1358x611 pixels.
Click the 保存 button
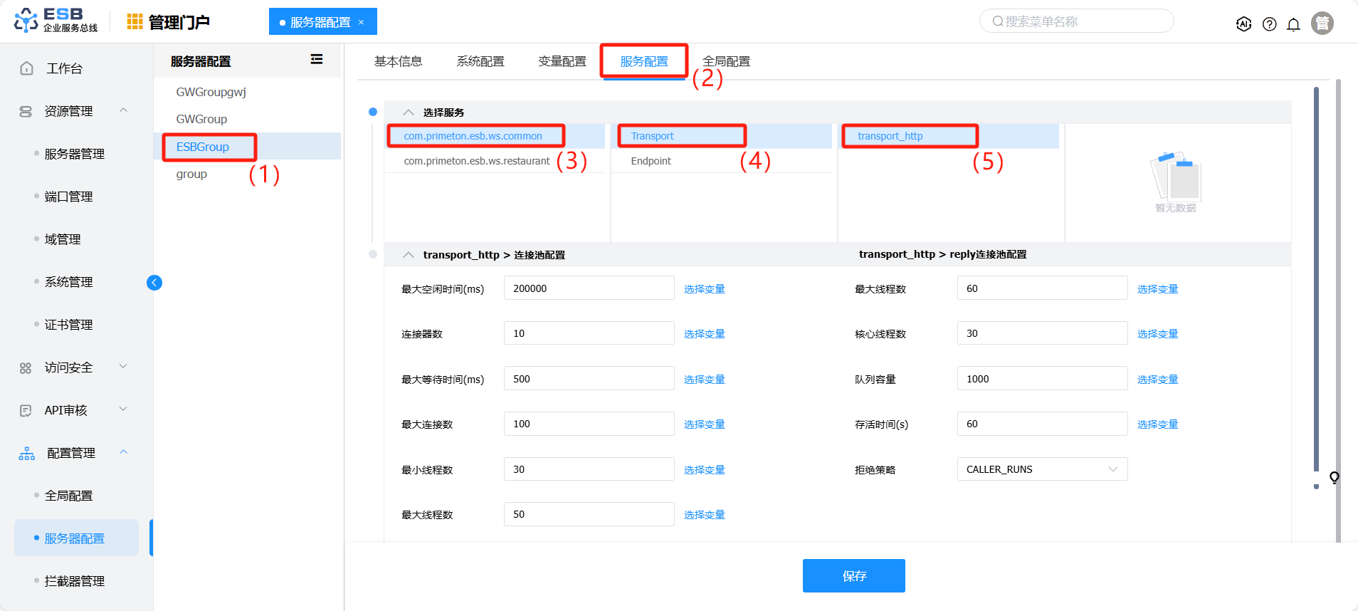coord(853,575)
